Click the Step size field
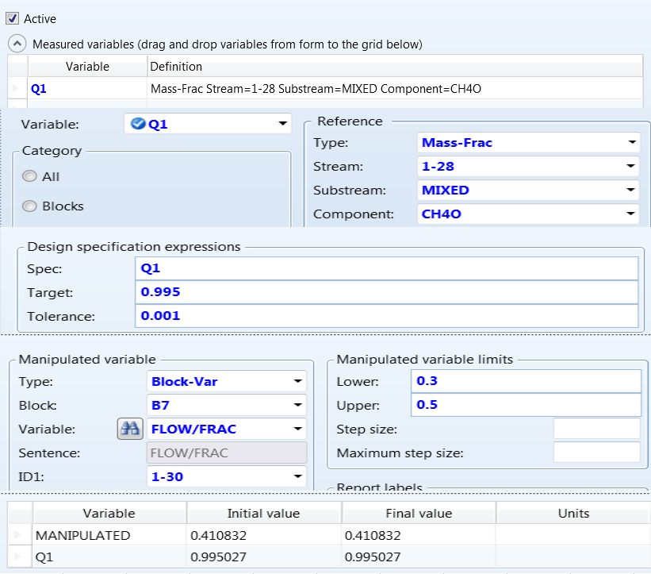This screenshot has width=651, height=574. [596, 430]
